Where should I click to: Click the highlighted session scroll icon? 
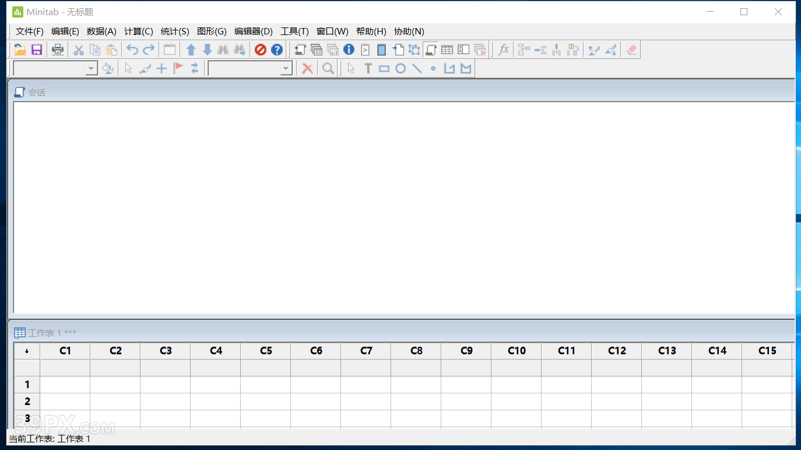pyautogui.click(x=431, y=50)
